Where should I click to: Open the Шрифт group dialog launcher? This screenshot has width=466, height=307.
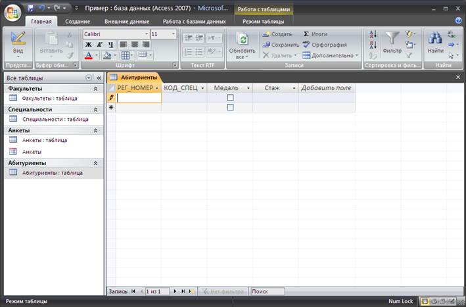point(175,65)
